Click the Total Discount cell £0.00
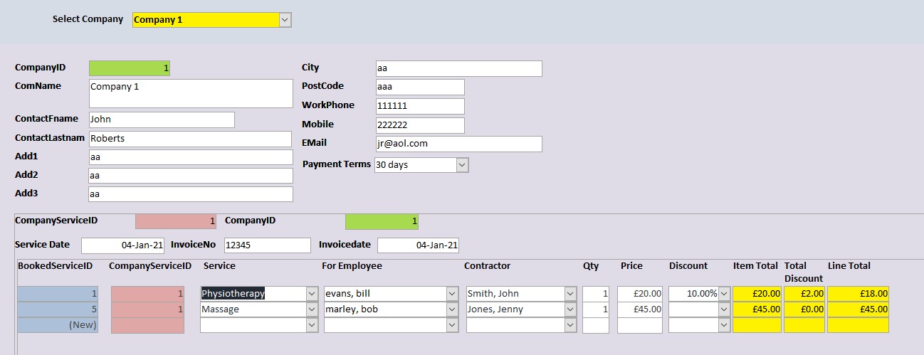This screenshot has width=924, height=355. [804, 309]
